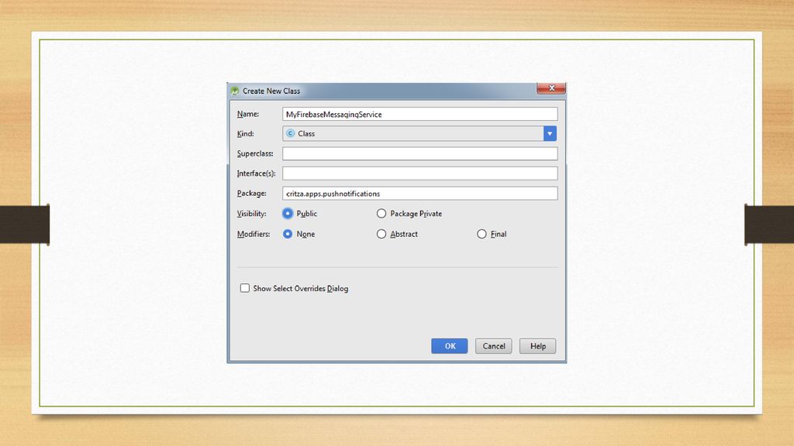The height and width of the screenshot is (446, 794).
Task: Open the Help button
Action: tap(538, 346)
